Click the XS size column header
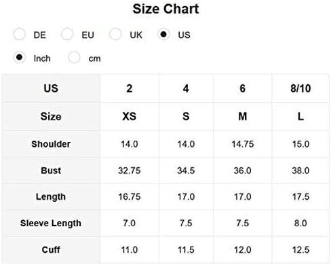The image size is (331, 265). tap(130, 116)
